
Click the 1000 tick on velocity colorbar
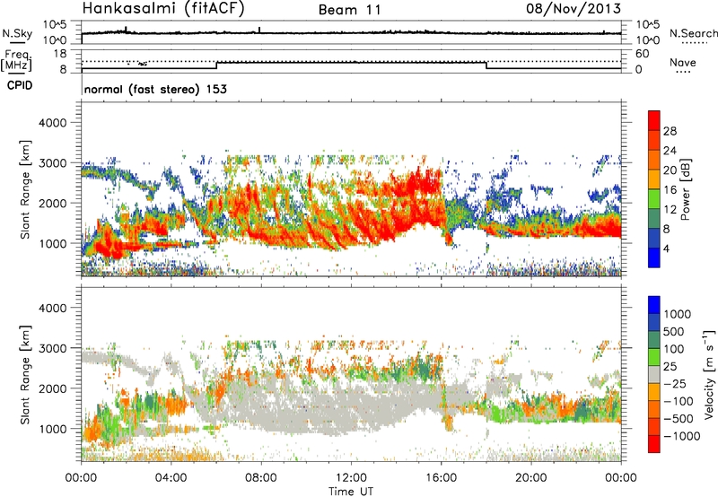tap(677, 314)
